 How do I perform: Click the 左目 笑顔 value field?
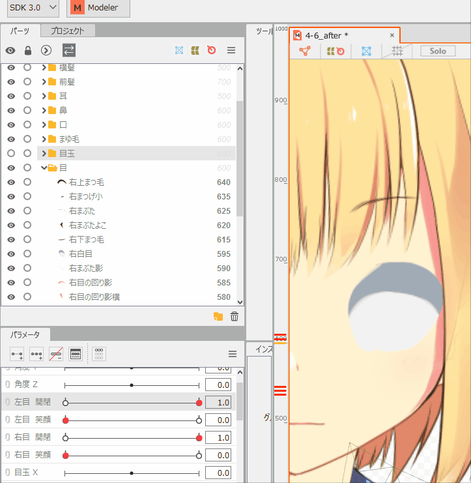pyautogui.click(x=218, y=420)
